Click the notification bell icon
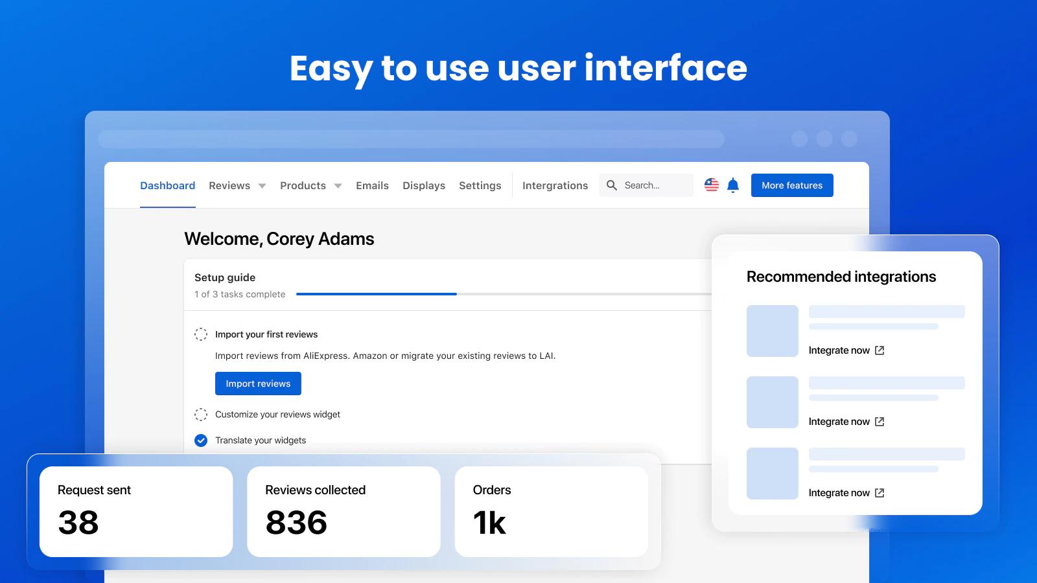 [733, 186]
